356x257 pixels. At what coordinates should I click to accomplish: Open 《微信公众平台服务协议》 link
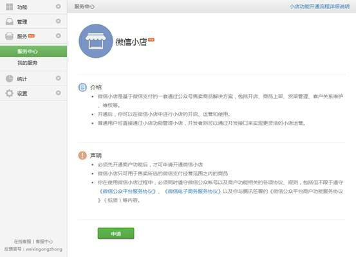click(x=127, y=191)
